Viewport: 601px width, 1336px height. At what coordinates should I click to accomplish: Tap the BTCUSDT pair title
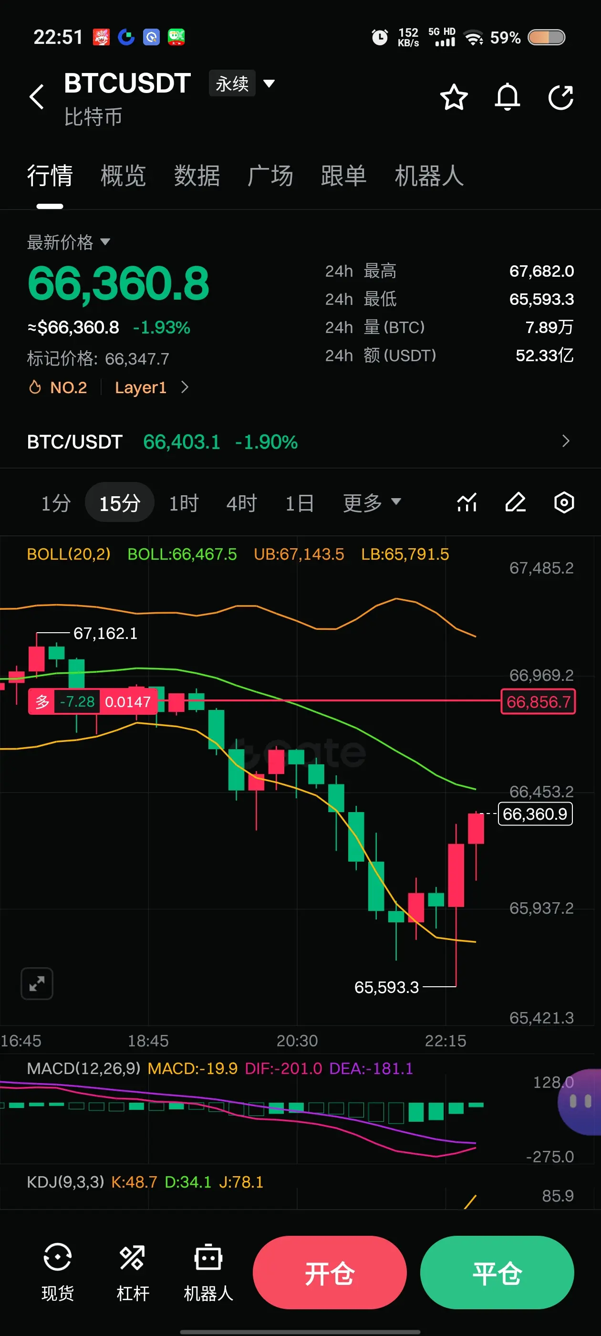127,83
